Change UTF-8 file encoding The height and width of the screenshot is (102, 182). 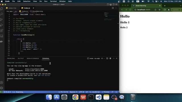coord(82,92)
